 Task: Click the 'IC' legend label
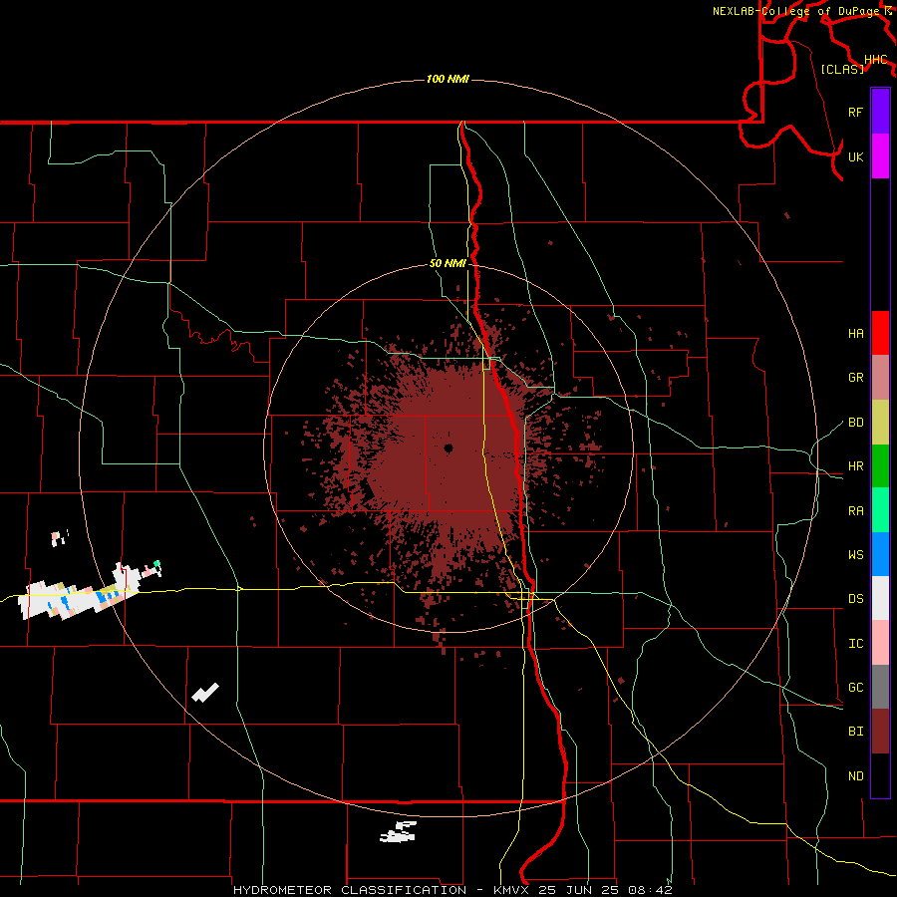[855, 644]
